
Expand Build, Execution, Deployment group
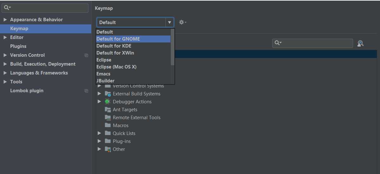click(x=5, y=64)
